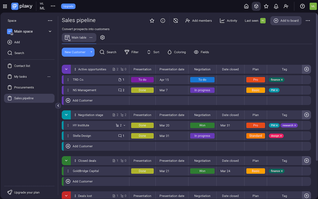Image resolution: width=318 pixels, height=199 pixels.
Task: Click the notifications bell icon
Action: pos(276,6)
